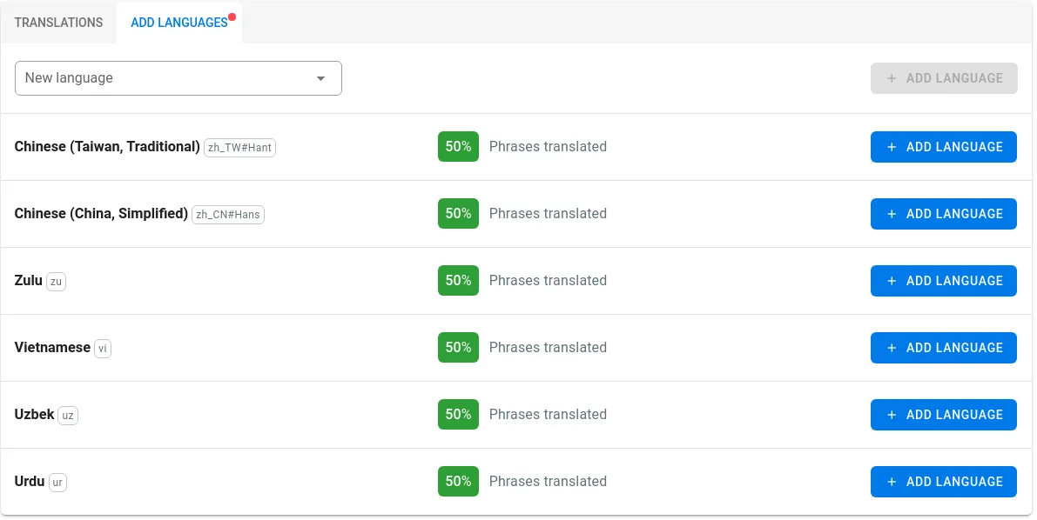
Task: Click the red notification dot on Add Languages
Action: [232, 17]
